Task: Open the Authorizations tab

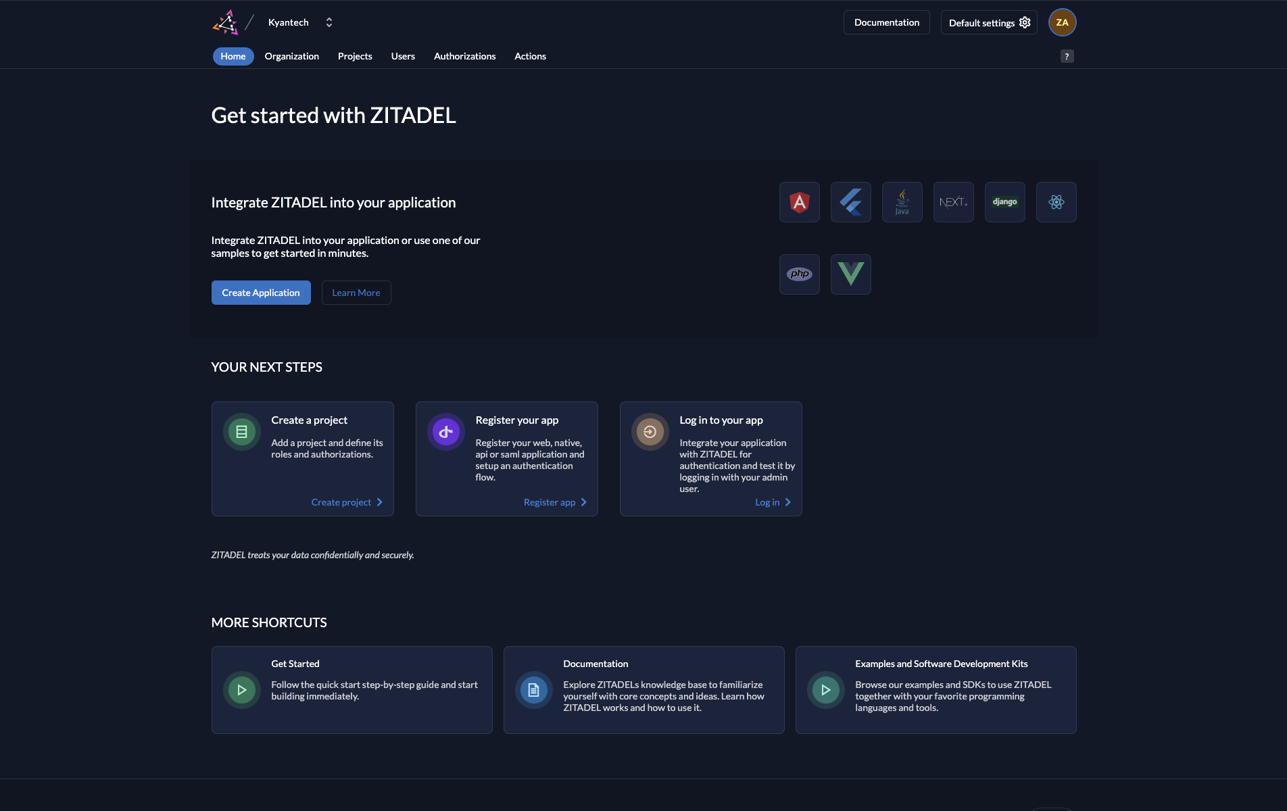Action: pyautogui.click(x=465, y=56)
